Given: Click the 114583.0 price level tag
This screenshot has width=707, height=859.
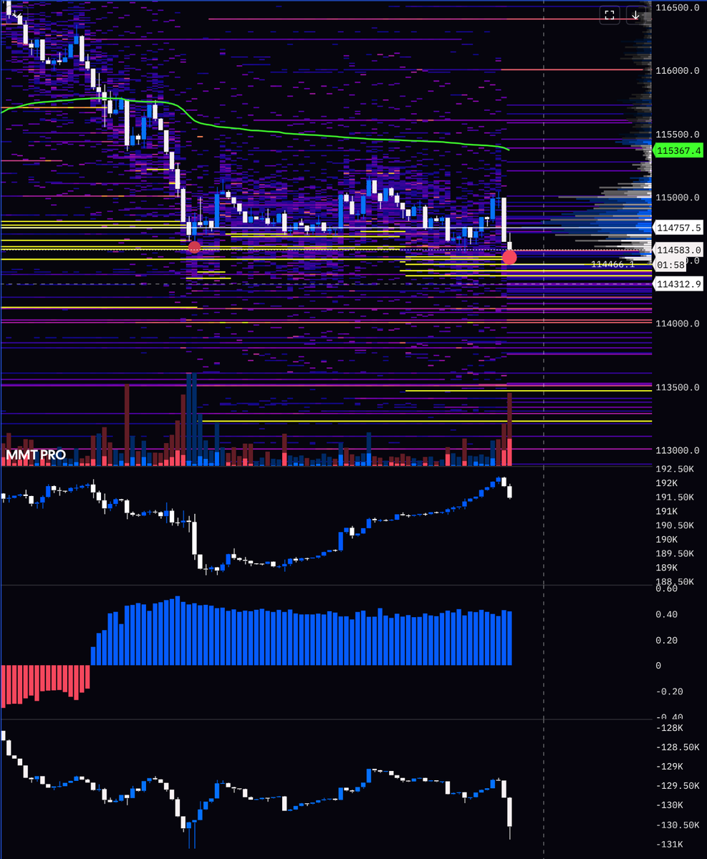Looking at the screenshot, I should pyautogui.click(x=679, y=249).
